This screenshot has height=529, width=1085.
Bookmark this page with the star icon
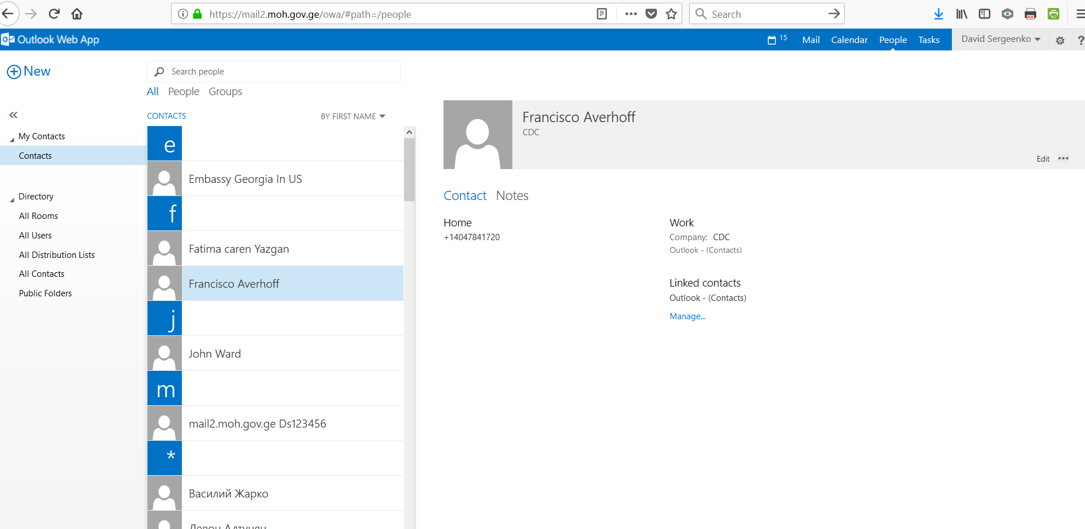tap(671, 14)
